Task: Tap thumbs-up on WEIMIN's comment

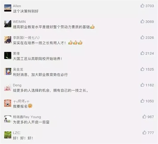Action: coord(142,22)
